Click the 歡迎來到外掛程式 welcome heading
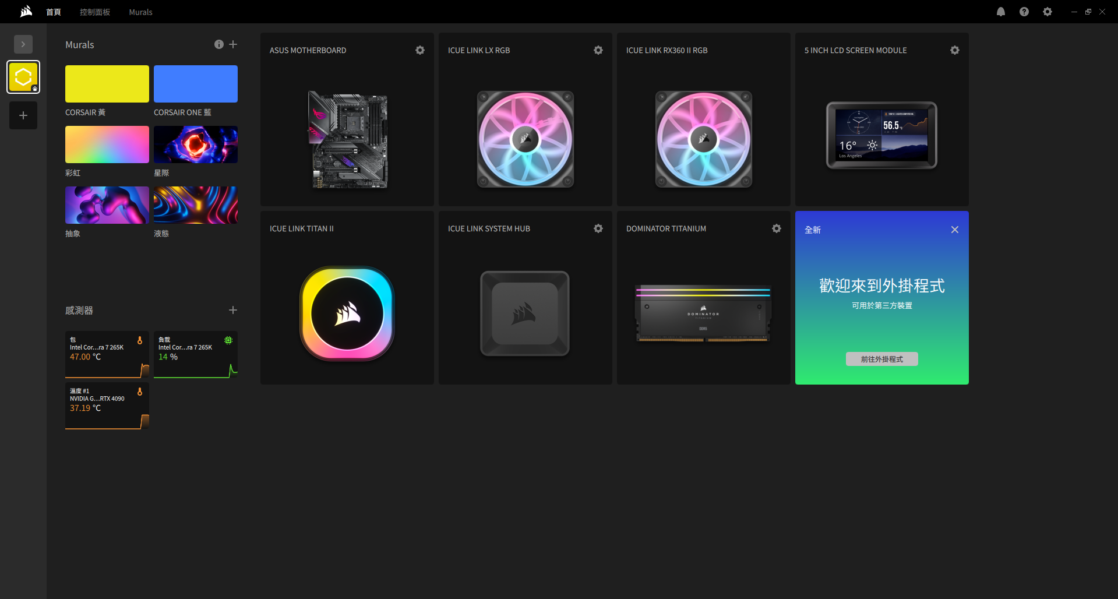This screenshot has height=599, width=1118. point(882,286)
